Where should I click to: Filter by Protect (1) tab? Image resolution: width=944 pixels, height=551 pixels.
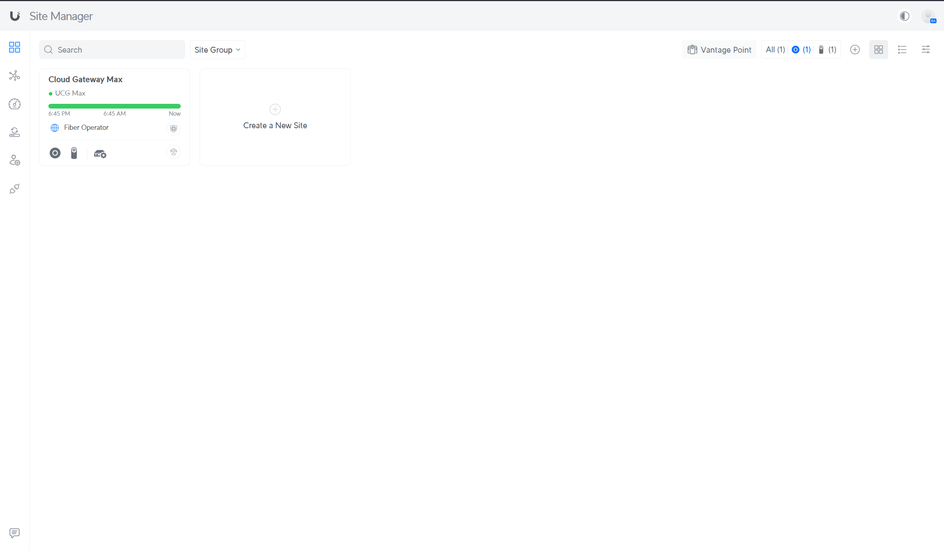(x=827, y=50)
